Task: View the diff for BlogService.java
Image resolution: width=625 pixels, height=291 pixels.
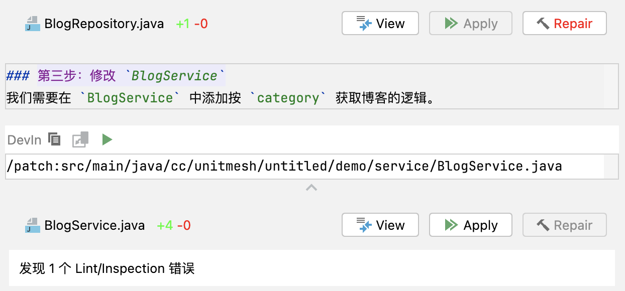Action: coord(380,225)
